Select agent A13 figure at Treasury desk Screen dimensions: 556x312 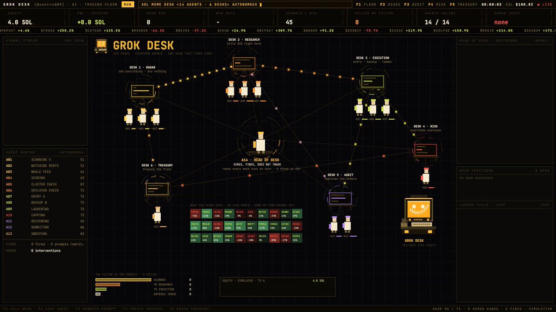tap(158, 215)
